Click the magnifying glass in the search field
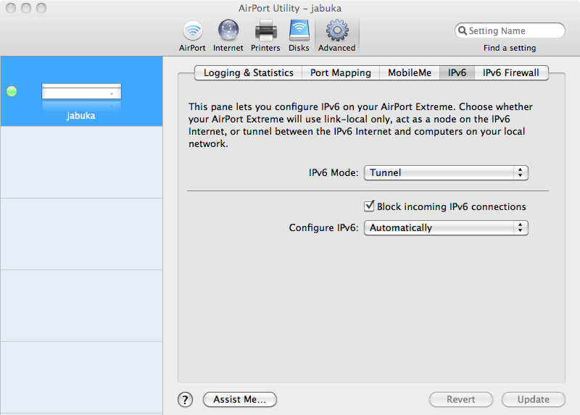Image resolution: width=580 pixels, height=415 pixels. click(462, 30)
